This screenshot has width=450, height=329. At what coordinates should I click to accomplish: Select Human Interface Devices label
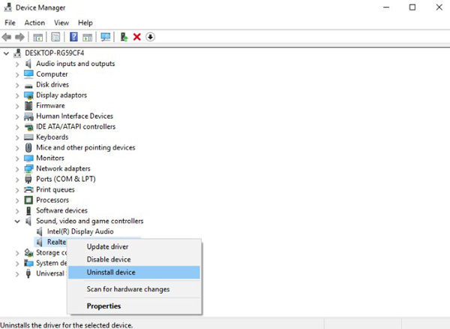pyautogui.click(x=74, y=116)
